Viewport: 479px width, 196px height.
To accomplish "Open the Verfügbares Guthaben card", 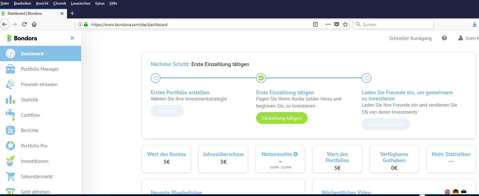I will pos(394,159).
